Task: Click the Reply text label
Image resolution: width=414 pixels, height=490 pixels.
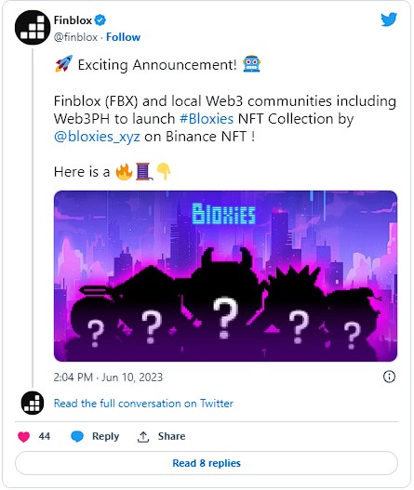Action: click(x=106, y=437)
